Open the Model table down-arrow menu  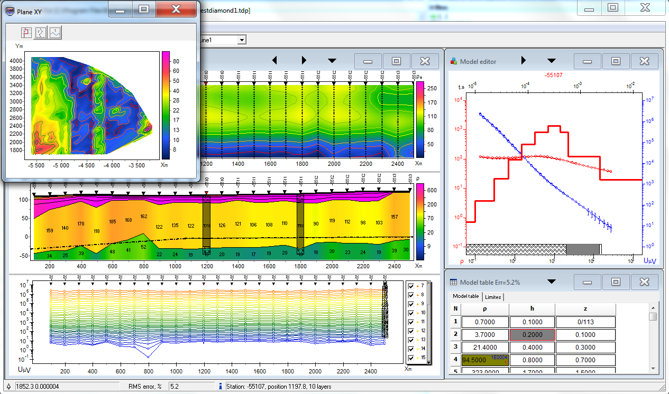(551, 282)
